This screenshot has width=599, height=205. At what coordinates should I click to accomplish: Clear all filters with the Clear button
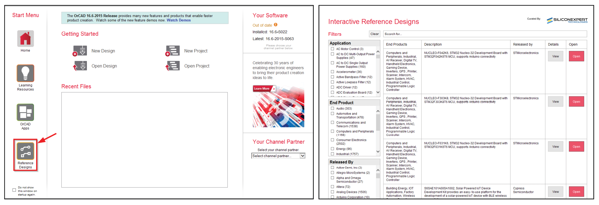point(375,34)
